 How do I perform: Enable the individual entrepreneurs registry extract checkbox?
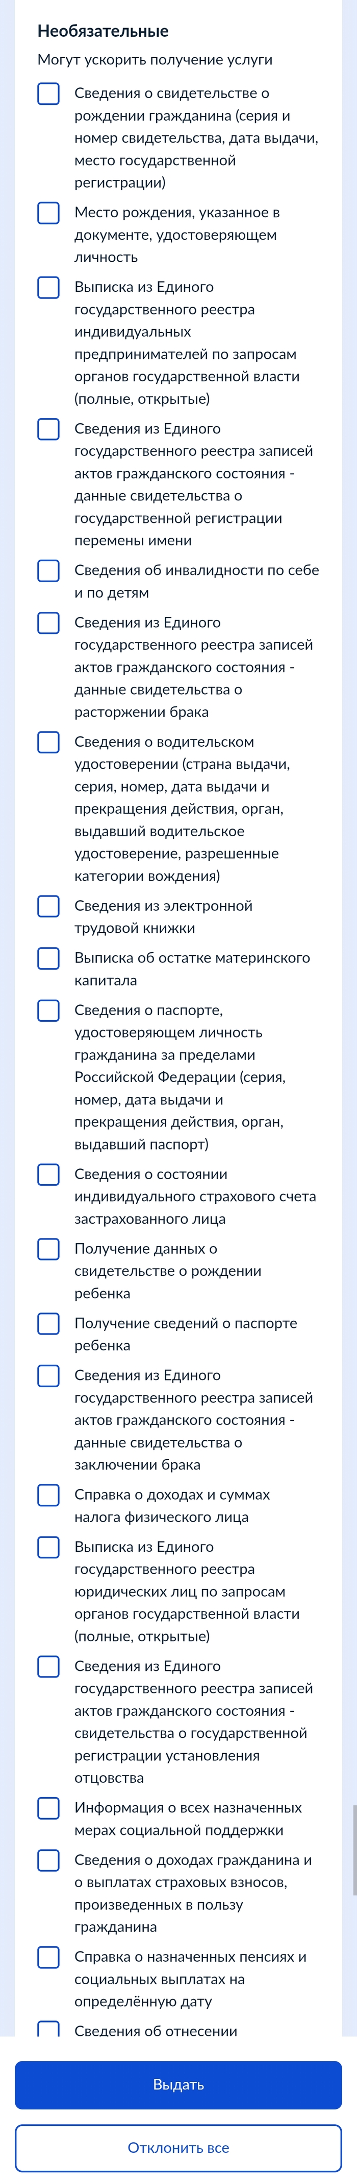[x=48, y=287]
